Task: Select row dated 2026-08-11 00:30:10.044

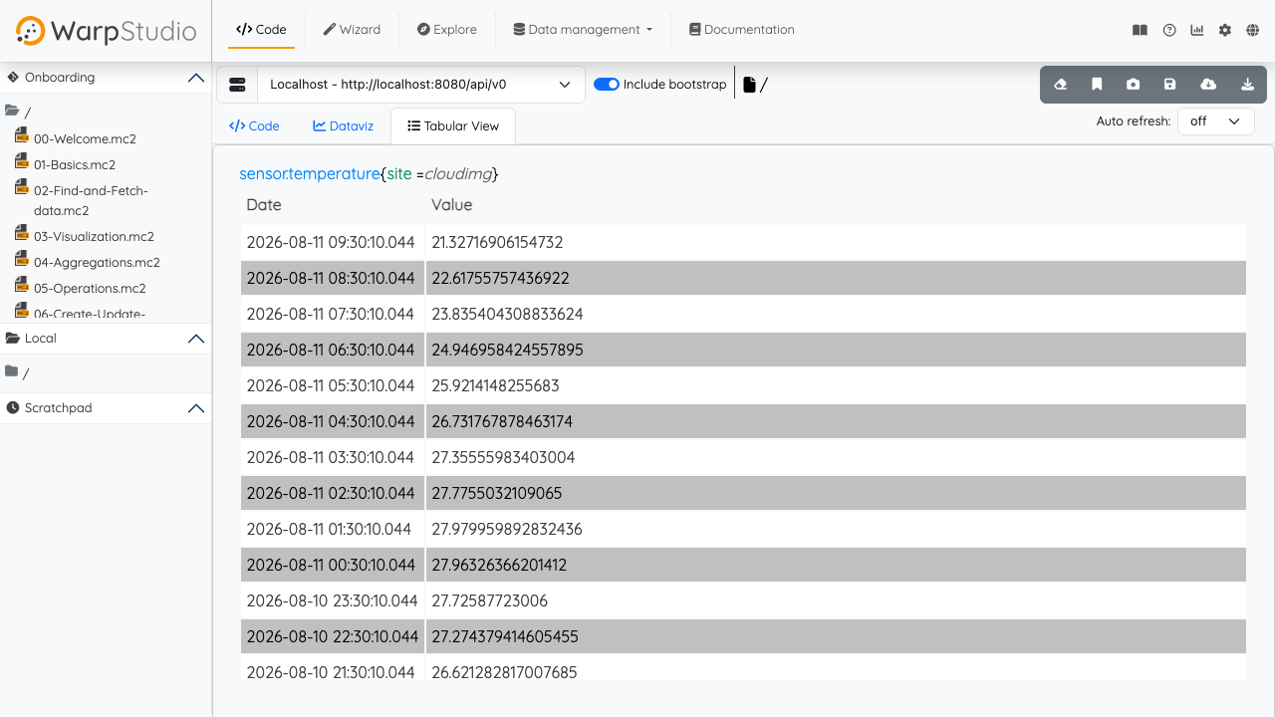Action: (x=743, y=565)
